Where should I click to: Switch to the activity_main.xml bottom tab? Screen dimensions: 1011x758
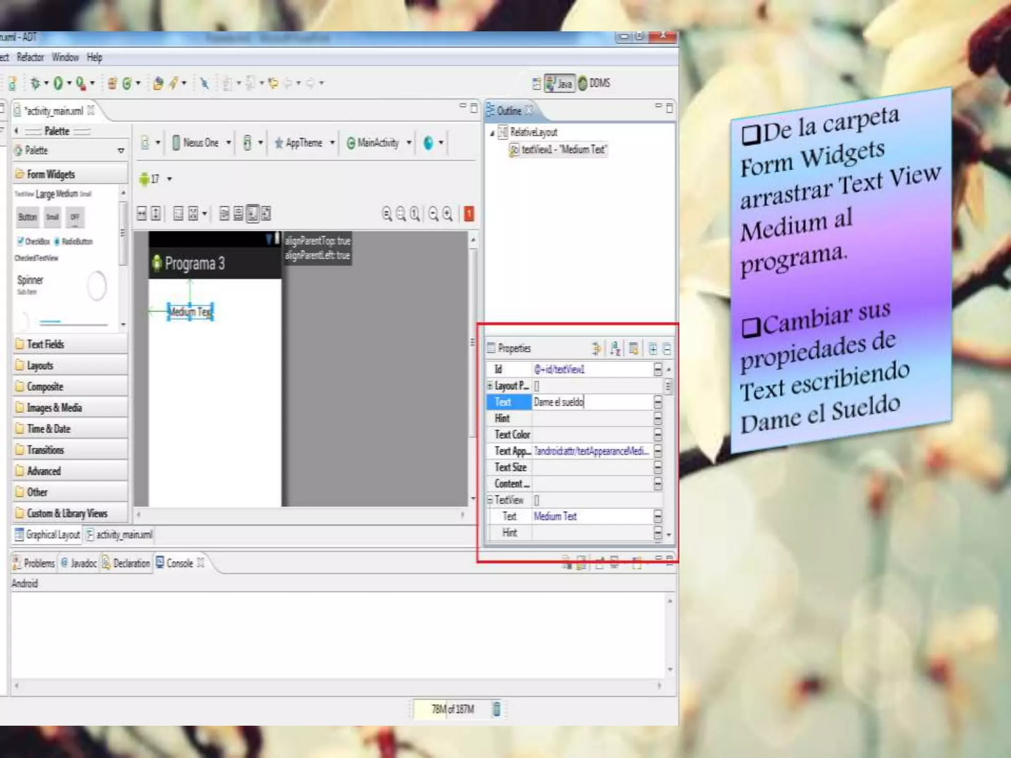pyautogui.click(x=119, y=534)
